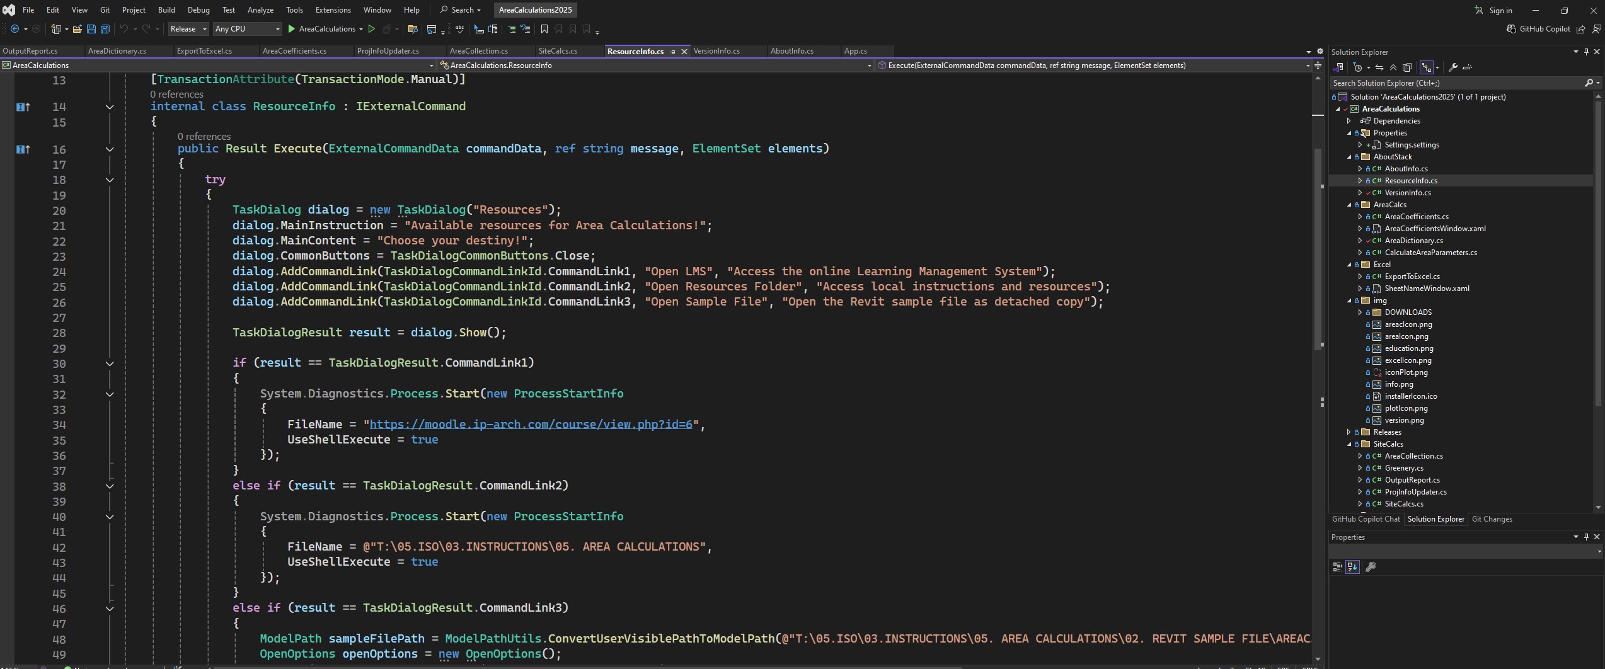Click the Sign in link
Screen dimensions: 1605x669
(1500, 10)
